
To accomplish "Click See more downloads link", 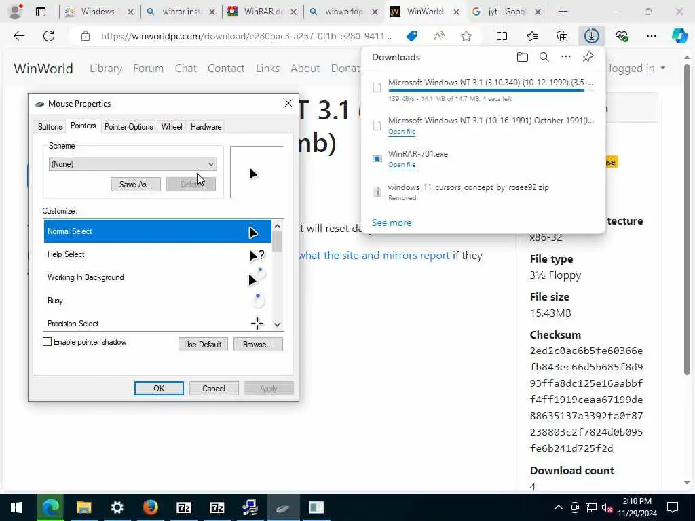I will pyautogui.click(x=392, y=223).
